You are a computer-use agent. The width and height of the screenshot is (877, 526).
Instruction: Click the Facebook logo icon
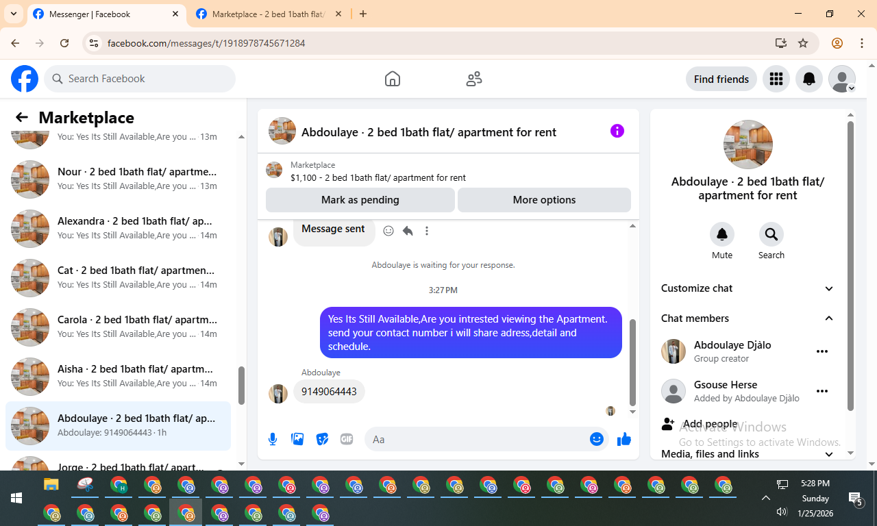[x=25, y=79]
